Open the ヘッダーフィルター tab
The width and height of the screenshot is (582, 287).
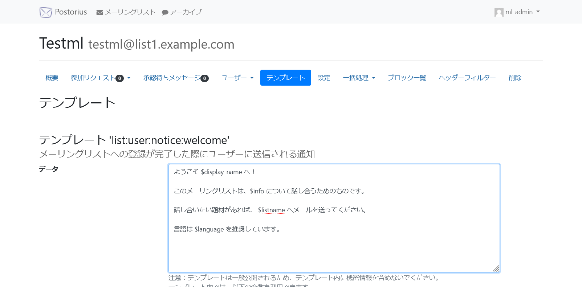pyautogui.click(x=467, y=78)
